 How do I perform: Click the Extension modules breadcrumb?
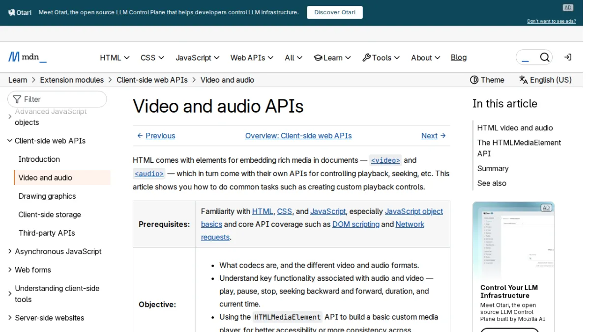pos(72,80)
